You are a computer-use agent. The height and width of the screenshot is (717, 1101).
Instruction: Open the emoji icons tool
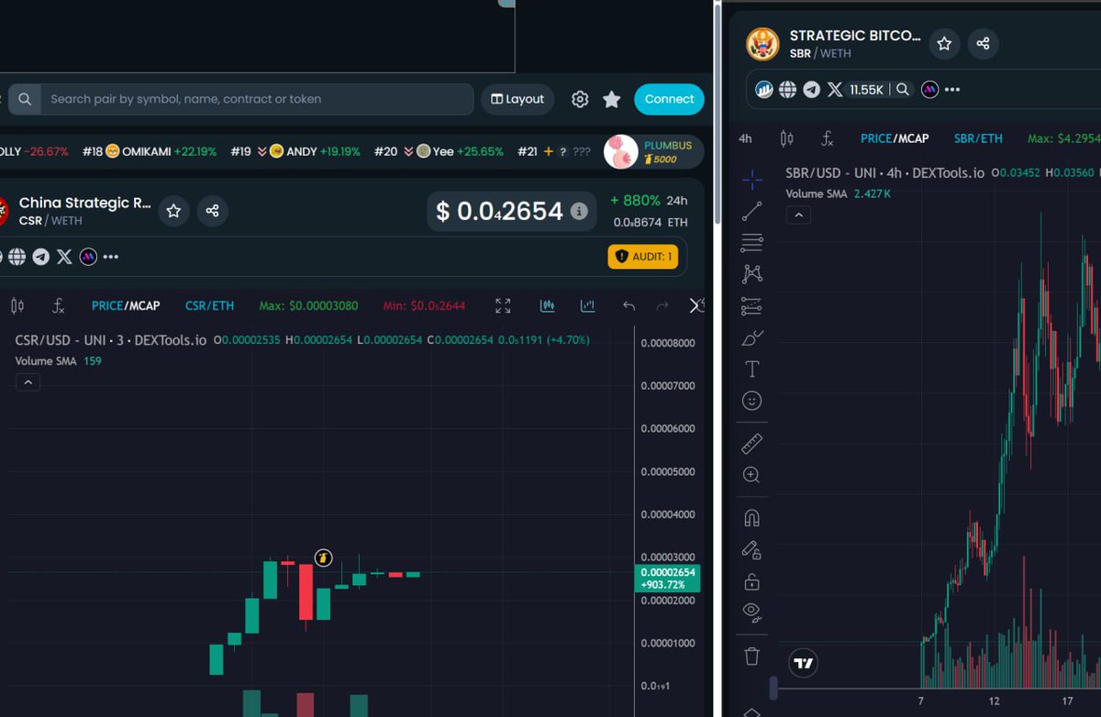[751, 401]
